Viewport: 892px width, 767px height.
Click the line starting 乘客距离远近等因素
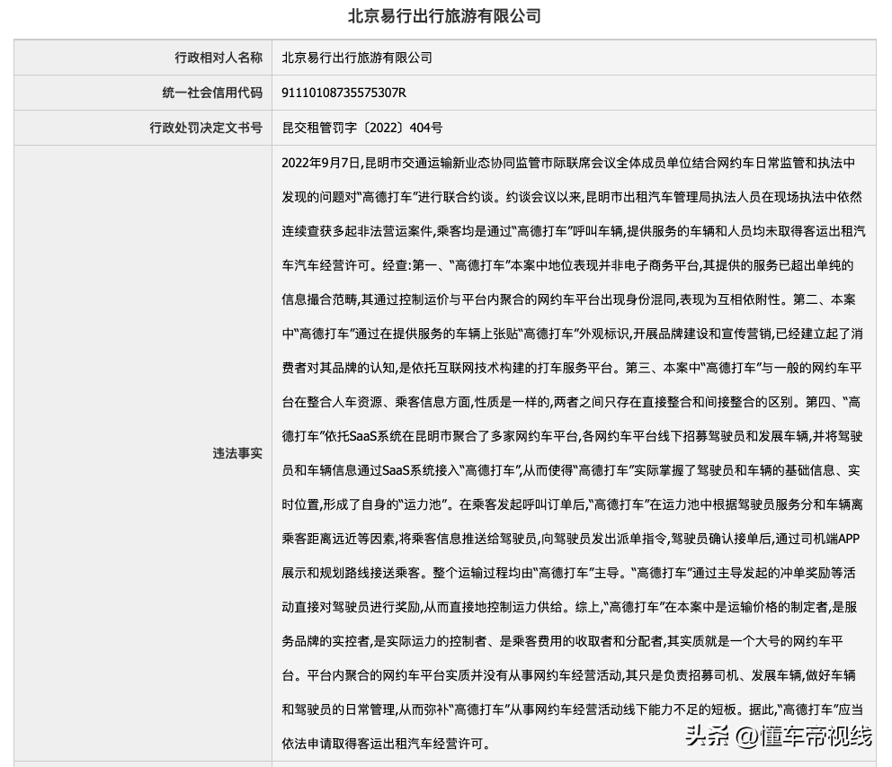[571, 539]
